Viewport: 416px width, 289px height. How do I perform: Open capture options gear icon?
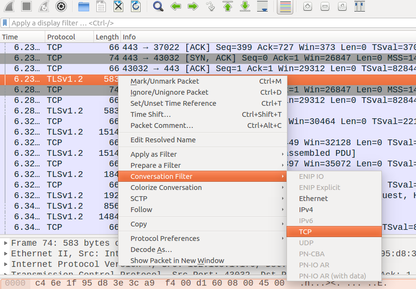point(61,6)
